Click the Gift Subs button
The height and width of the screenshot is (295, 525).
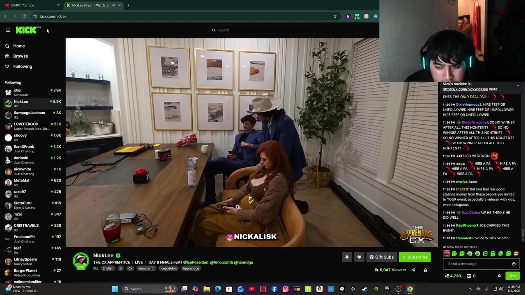tap(381, 257)
